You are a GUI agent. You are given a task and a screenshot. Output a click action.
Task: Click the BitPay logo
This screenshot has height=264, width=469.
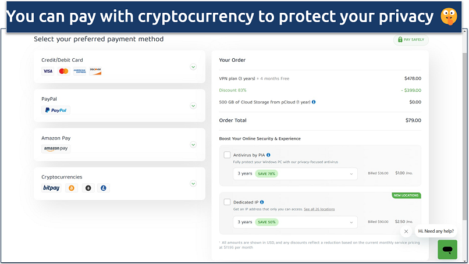click(52, 188)
